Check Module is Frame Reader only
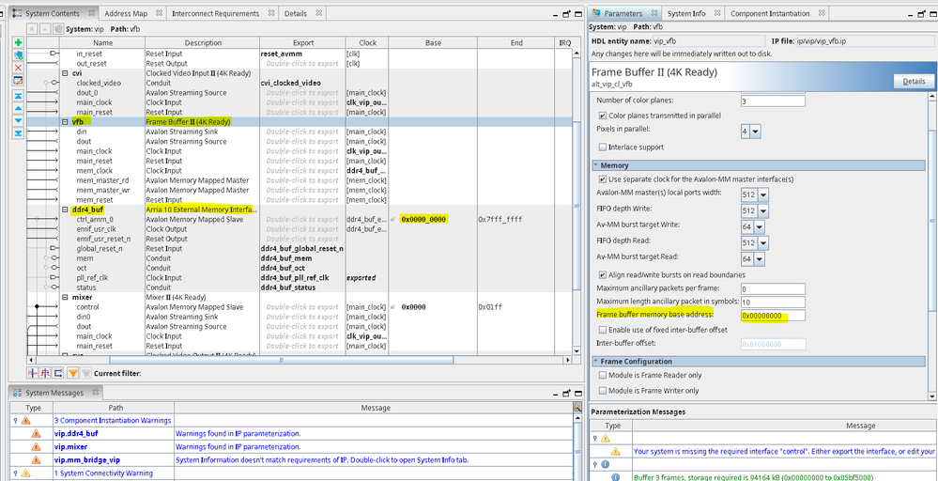Screen dimensions: 938x481 coord(603,376)
